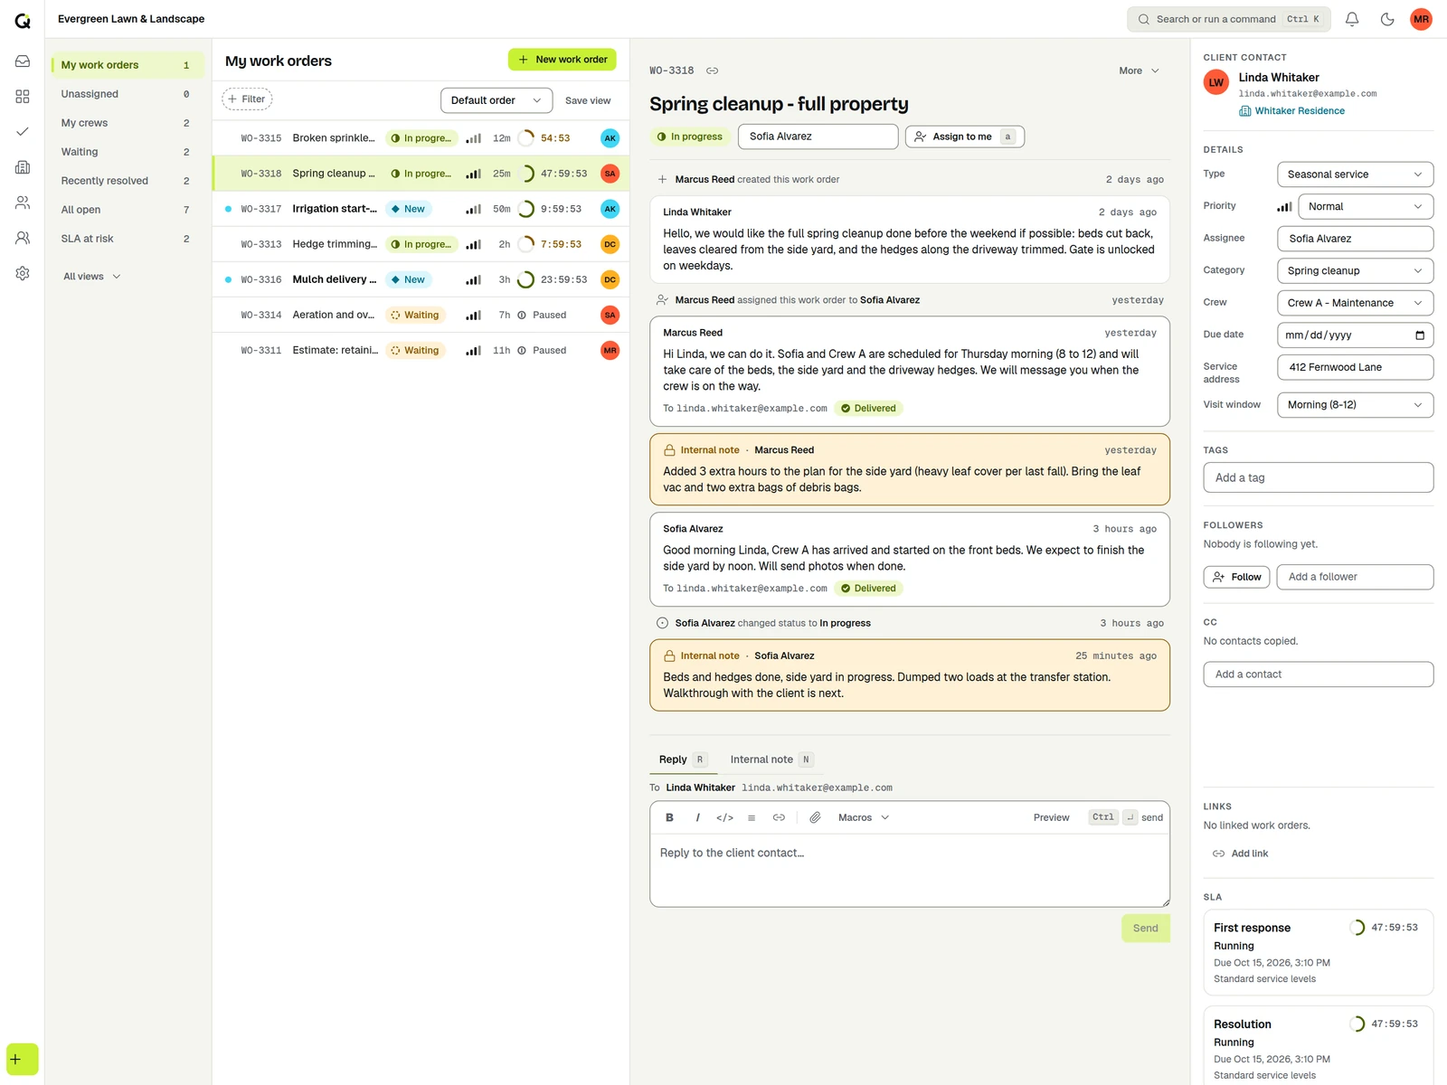The height and width of the screenshot is (1085, 1447).
Task: Click Add link under Links
Action: [x=1240, y=854]
